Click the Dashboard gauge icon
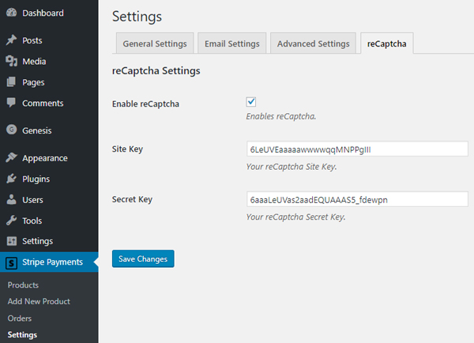474x343 pixels. 12,13
